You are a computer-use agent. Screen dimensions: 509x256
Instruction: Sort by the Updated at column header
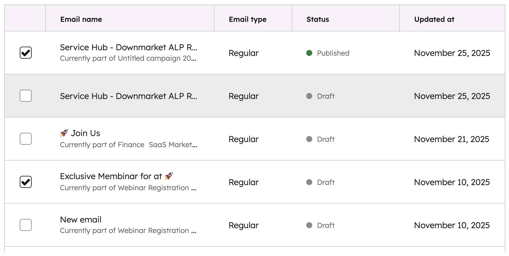[x=434, y=19]
